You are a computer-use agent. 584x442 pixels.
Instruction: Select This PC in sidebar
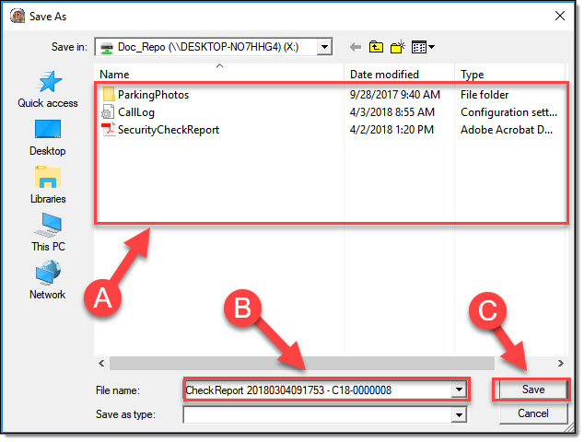[x=47, y=233]
